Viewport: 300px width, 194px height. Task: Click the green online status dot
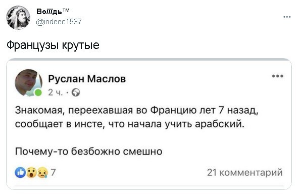coord(38,92)
